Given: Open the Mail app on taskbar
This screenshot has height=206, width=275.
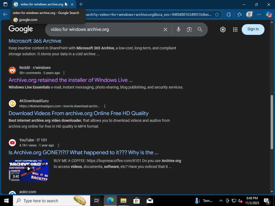Looking at the screenshot, I should (x=150, y=201).
